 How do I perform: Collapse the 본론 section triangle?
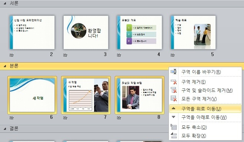[5, 66]
